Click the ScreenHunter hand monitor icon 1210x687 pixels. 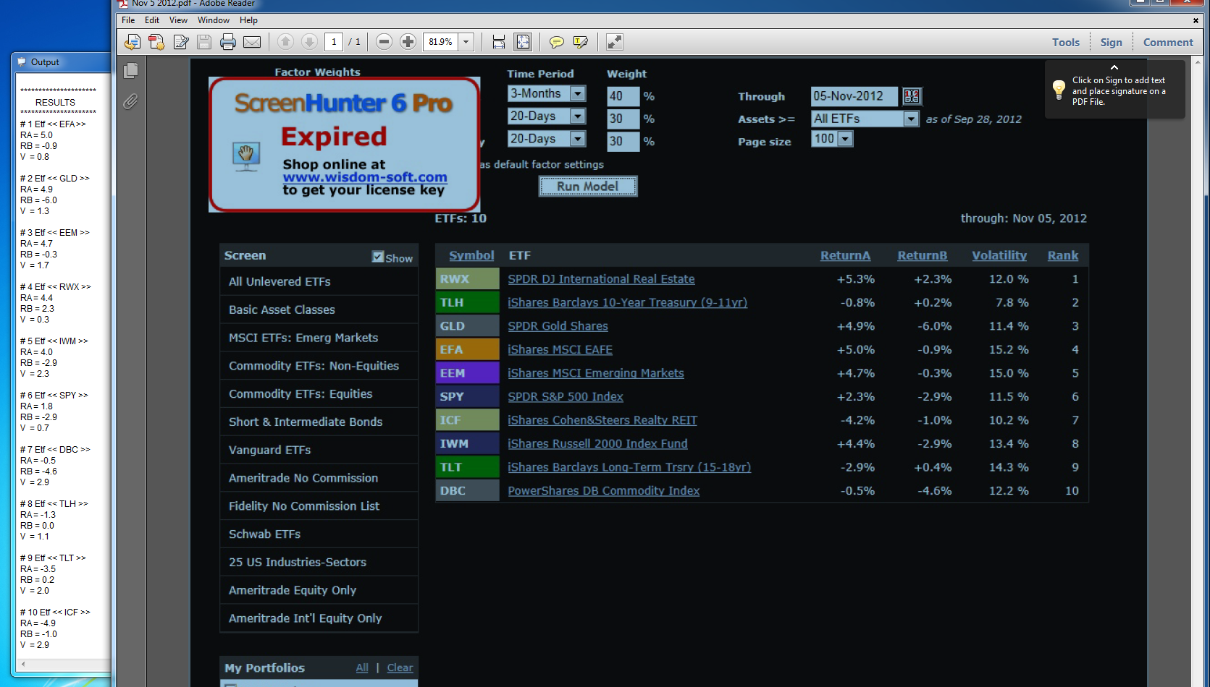click(x=246, y=156)
